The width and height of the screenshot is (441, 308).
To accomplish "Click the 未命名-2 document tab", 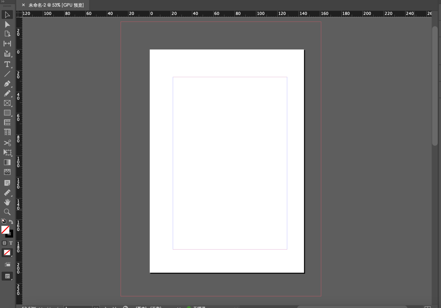I will coord(56,5).
